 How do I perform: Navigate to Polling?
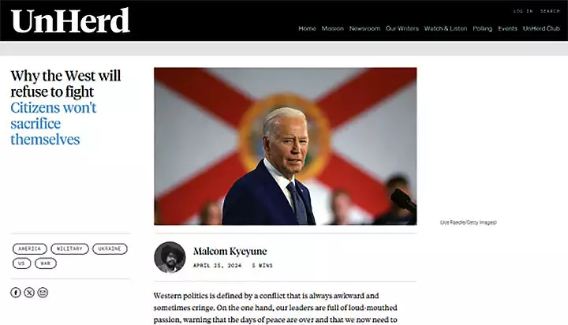(x=483, y=28)
